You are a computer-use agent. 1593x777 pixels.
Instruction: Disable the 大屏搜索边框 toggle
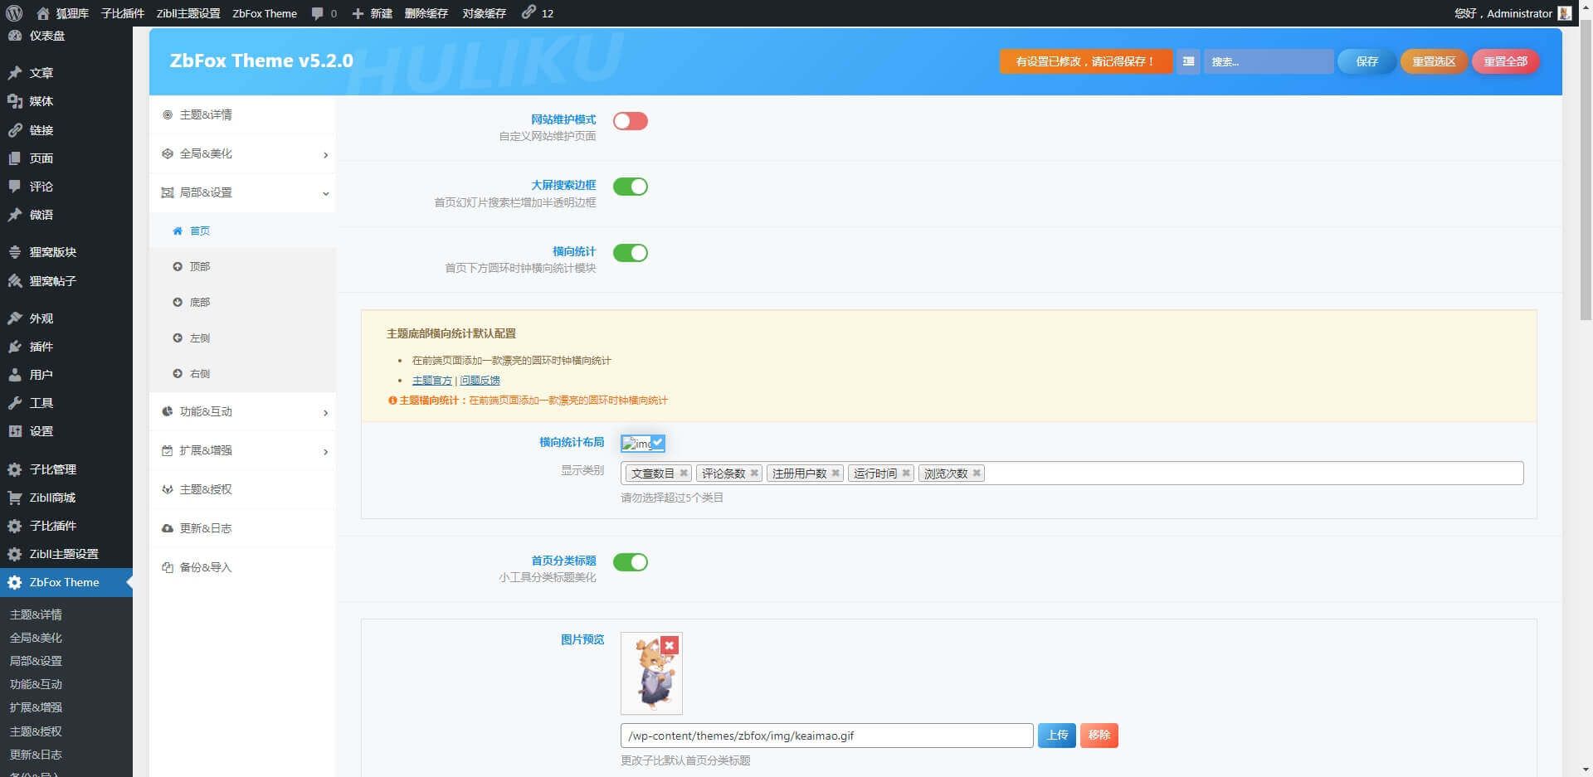pos(630,187)
